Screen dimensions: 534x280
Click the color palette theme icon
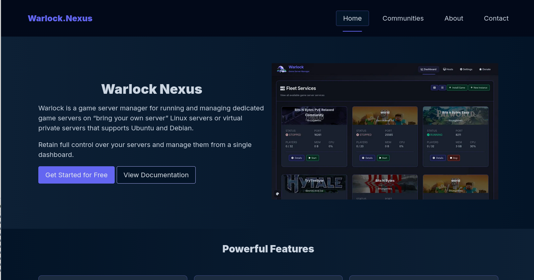tap(277, 194)
